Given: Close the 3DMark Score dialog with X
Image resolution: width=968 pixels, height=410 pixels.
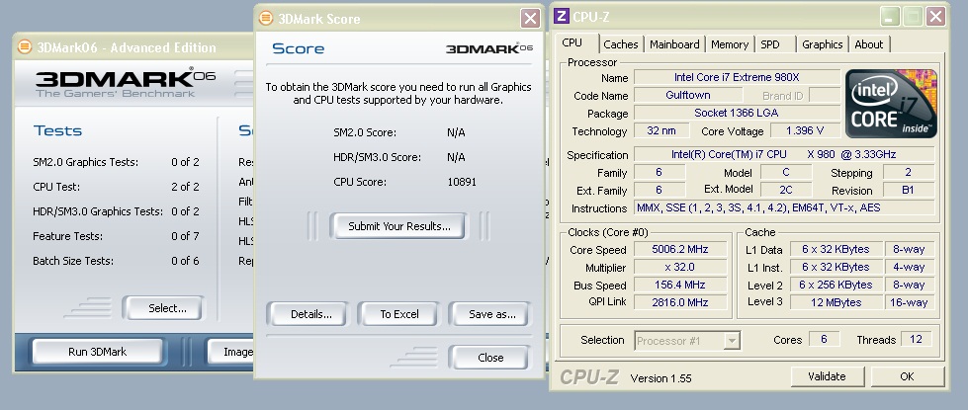Looking at the screenshot, I should tap(530, 19).
